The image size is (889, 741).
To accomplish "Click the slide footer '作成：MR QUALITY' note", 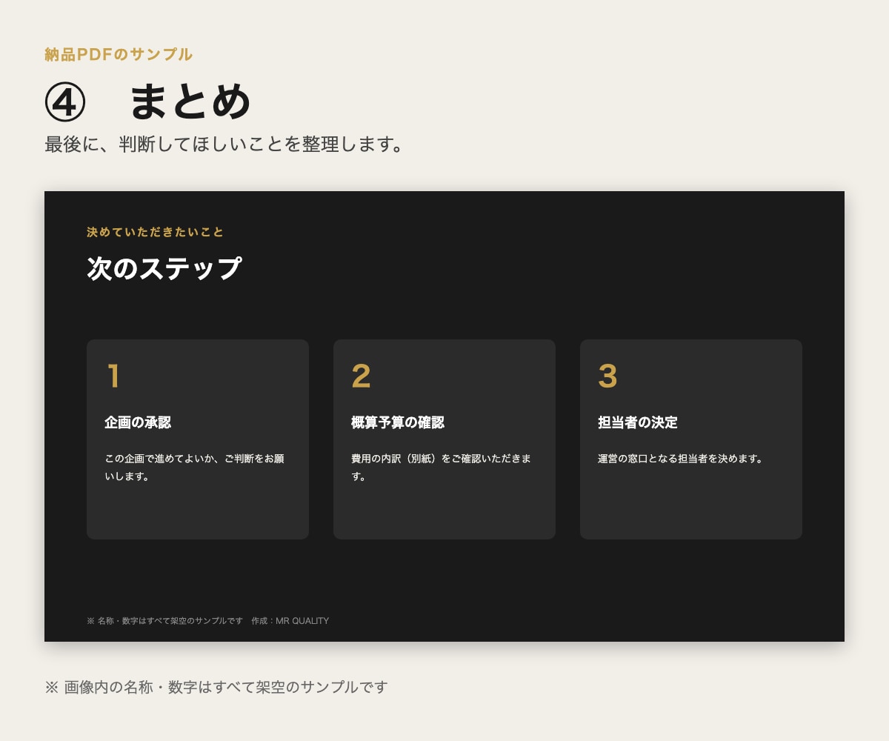I will (x=290, y=621).
